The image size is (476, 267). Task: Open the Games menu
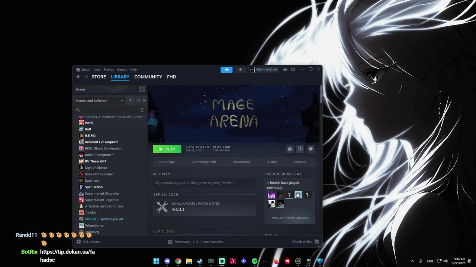coord(122,70)
